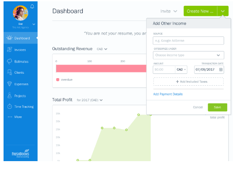Click The Art Agency company name
Viewport: 233px width, 170px height.
pyautogui.click(x=20, y=28)
